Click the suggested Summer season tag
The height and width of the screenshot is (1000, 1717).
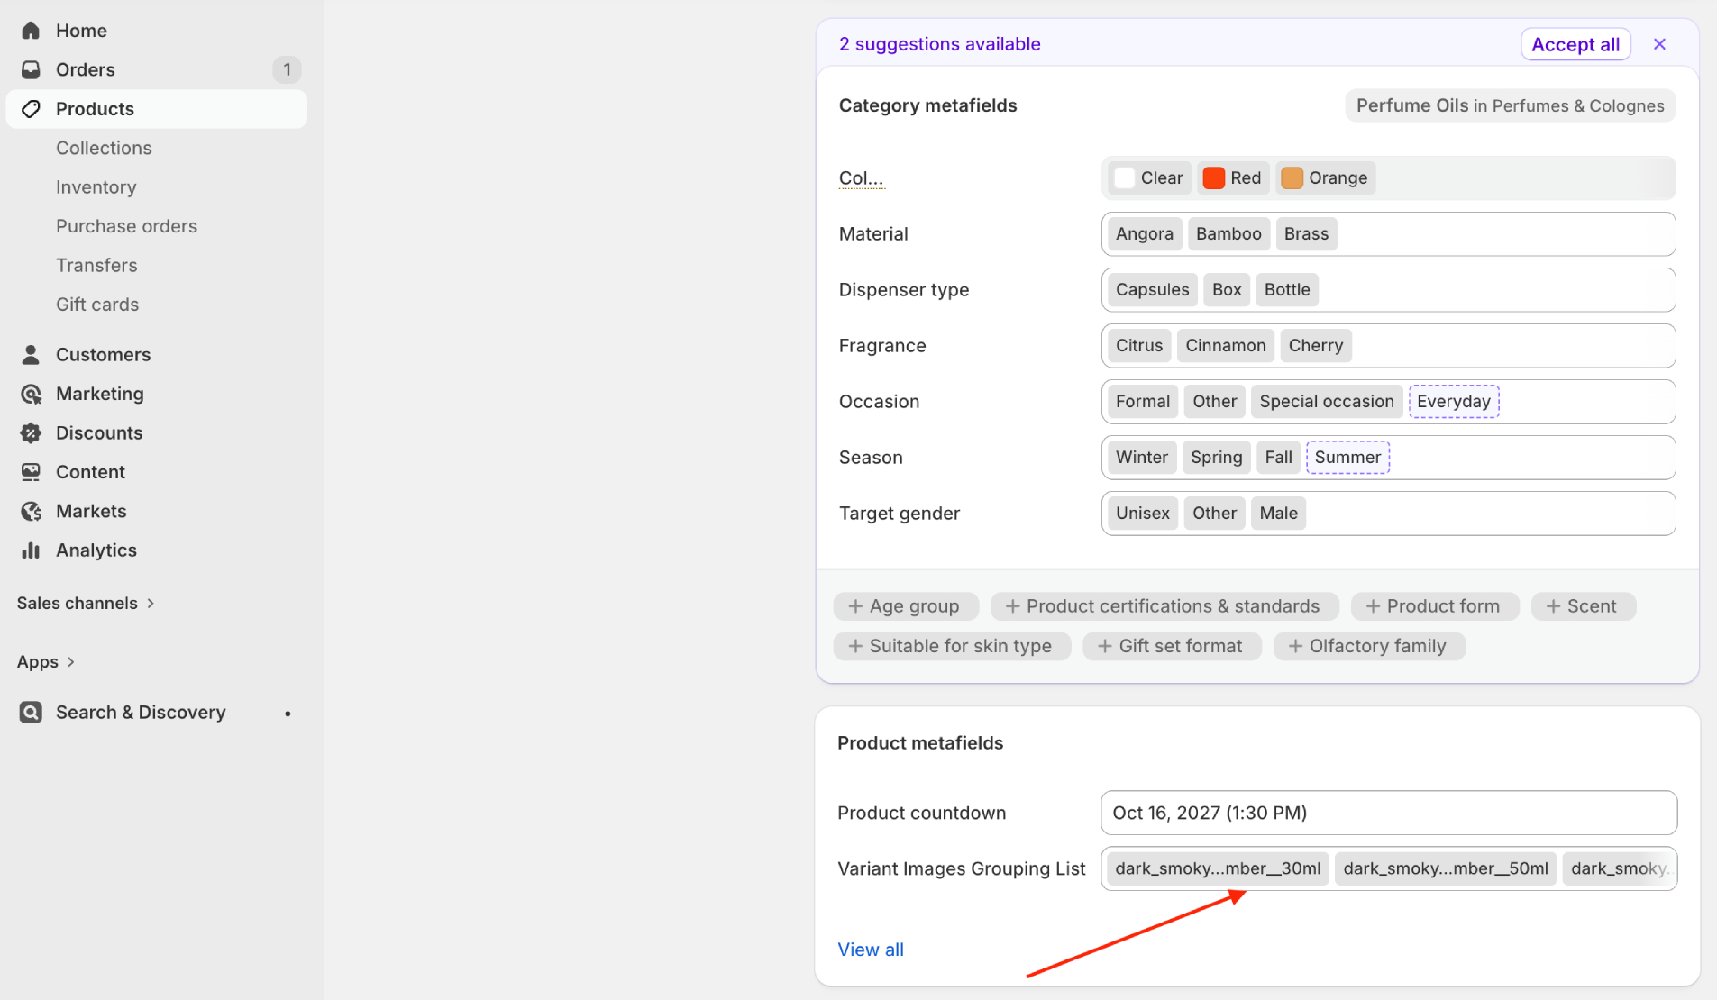point(1347,458)
